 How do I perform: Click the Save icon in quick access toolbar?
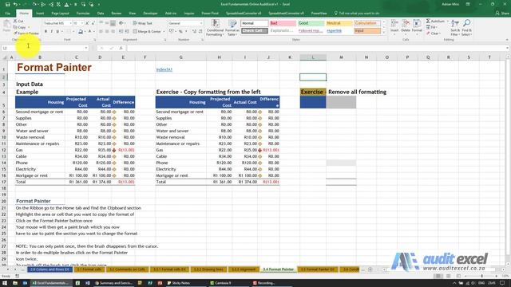click(x=7, y=4)
